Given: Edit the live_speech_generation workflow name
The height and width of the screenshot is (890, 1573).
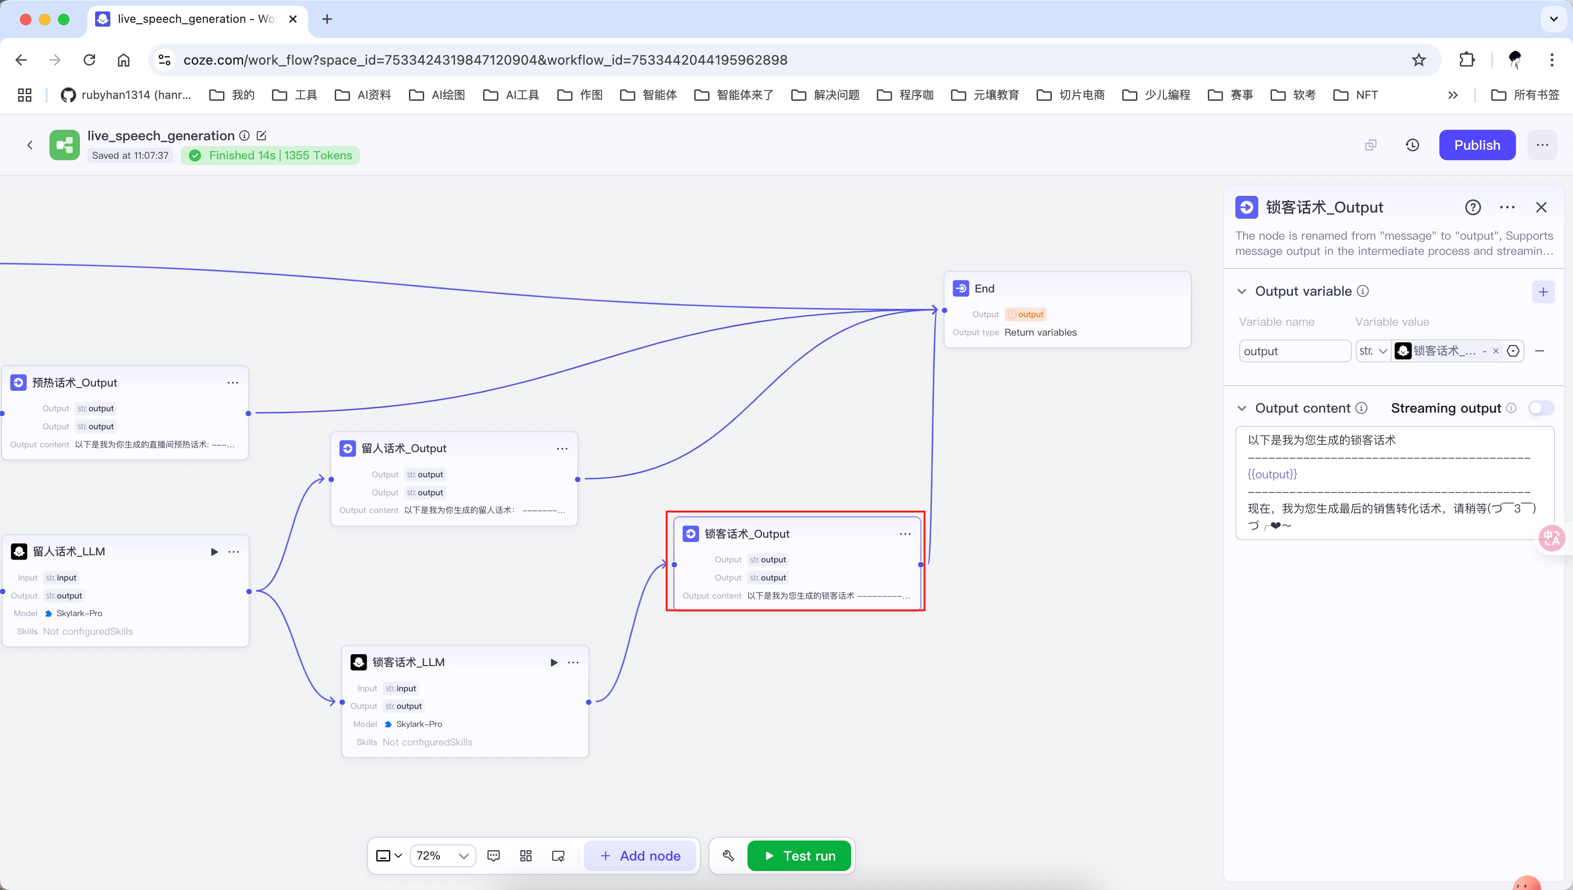Looking at the screenshot, I should pyautogui.click(x=262, y=135).
